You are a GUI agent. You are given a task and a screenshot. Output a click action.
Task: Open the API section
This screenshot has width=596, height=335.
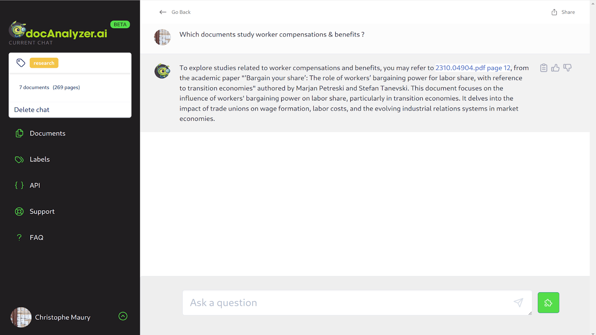coord(35,185)
